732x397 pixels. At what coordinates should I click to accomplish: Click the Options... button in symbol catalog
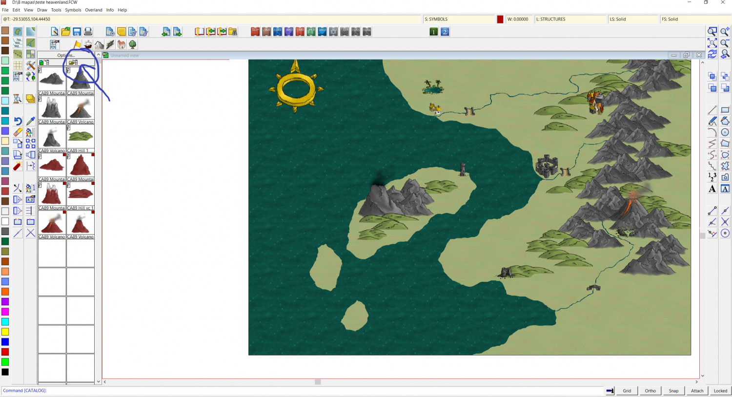coord(66,55)
